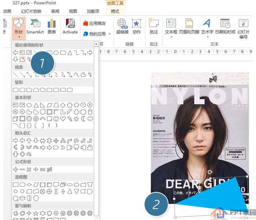Select the not-equal sign in 公式形状
This screenshot has height=220, width=256.
(49, 169)
